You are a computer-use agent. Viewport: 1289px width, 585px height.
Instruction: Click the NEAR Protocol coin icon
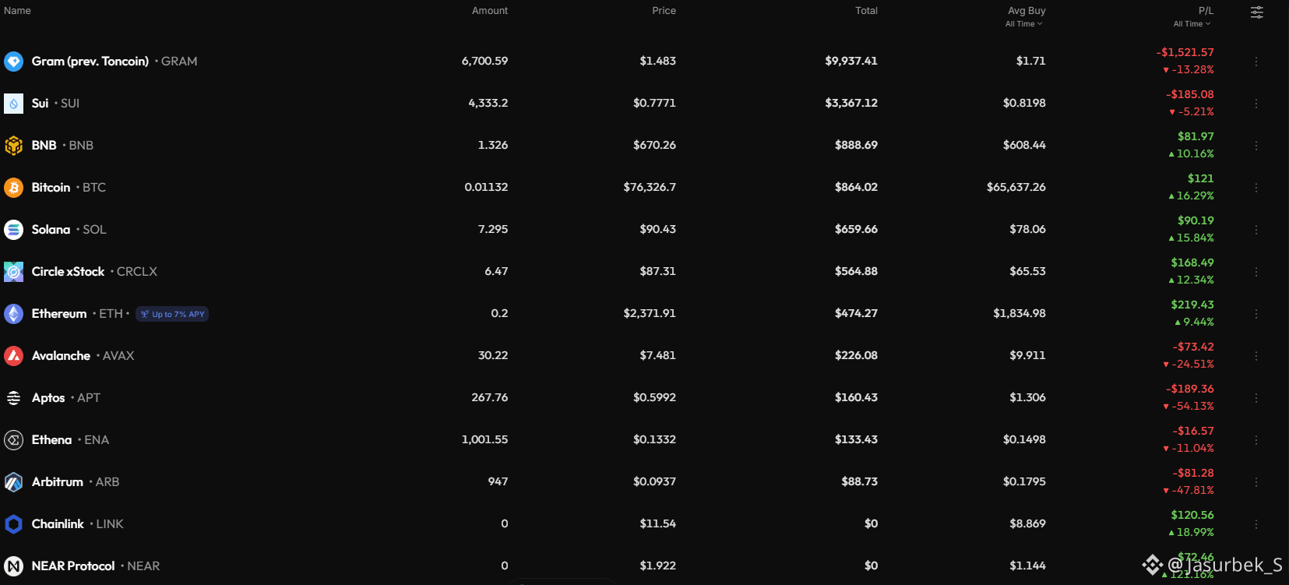(x=13, y=566)
